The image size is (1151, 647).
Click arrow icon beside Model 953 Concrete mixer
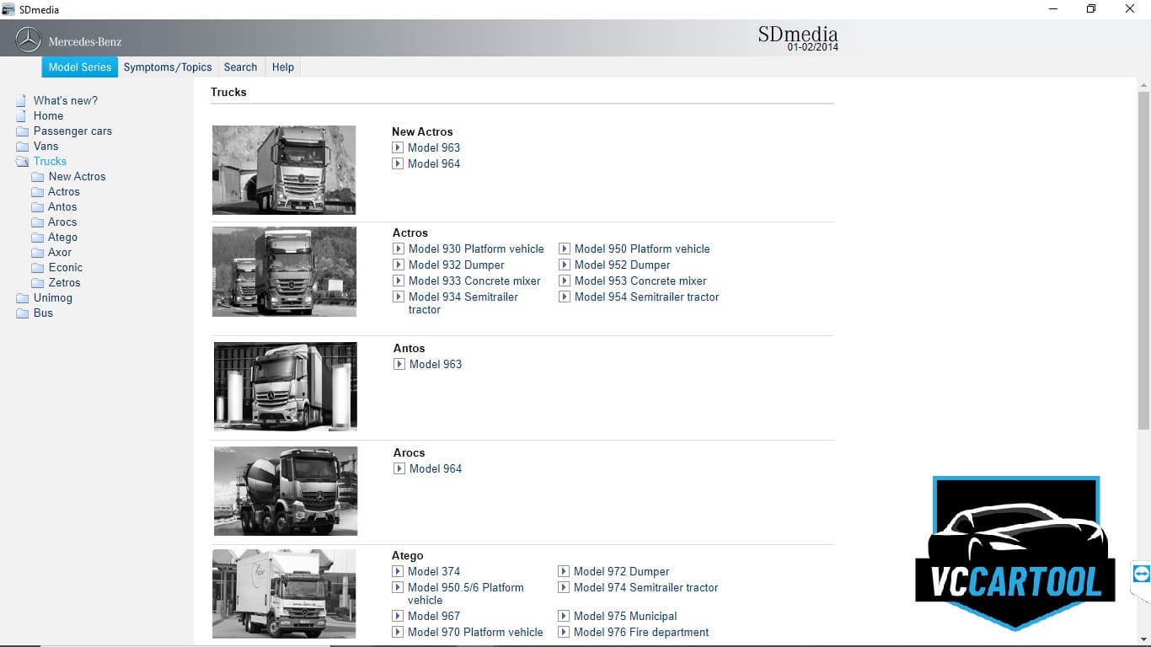(x=565, y=281)
